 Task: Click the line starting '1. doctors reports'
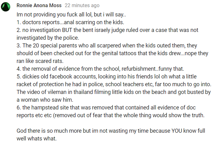pos(70,22)
